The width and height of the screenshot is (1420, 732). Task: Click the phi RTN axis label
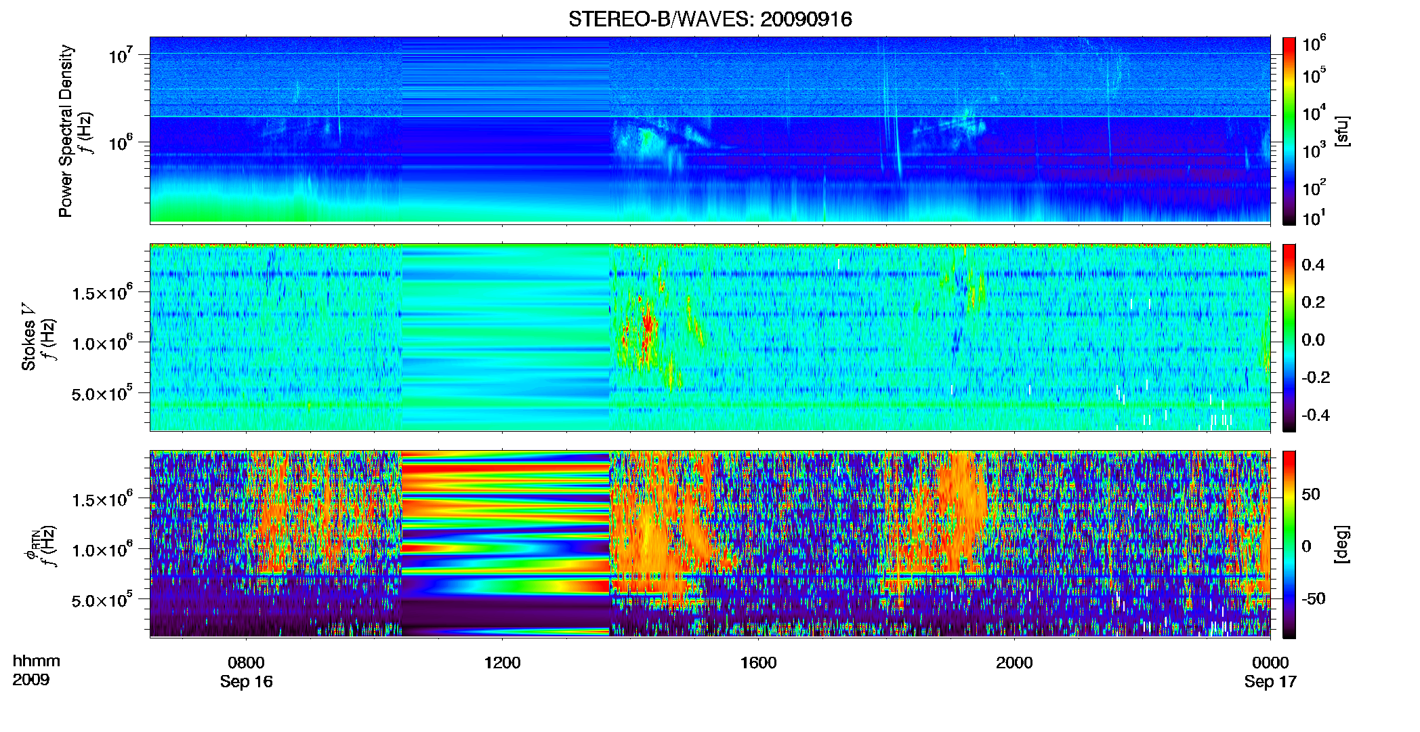point(30,545)
